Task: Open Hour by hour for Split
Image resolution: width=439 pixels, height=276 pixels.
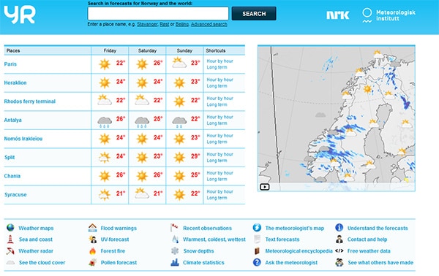Action: [219, 154]
